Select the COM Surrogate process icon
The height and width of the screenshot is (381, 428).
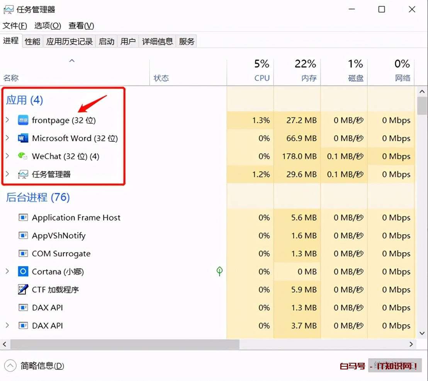coord(24,253)
